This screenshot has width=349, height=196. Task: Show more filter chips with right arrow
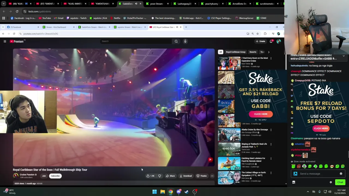coord(269,52)
